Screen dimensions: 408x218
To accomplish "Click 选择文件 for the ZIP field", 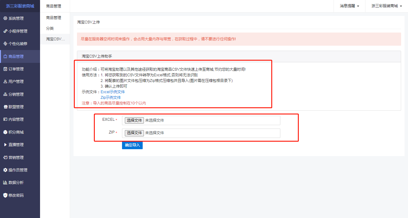I will pyautogui.click(x=134, y=133).
